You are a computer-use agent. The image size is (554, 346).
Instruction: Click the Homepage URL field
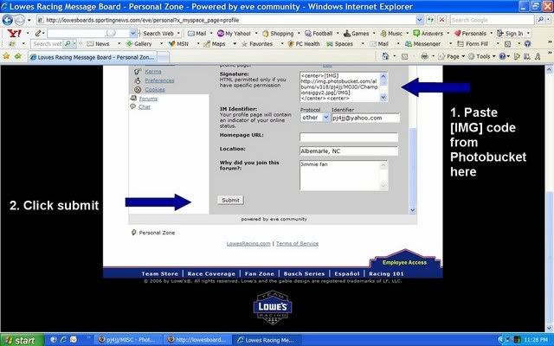click(349, 137)
